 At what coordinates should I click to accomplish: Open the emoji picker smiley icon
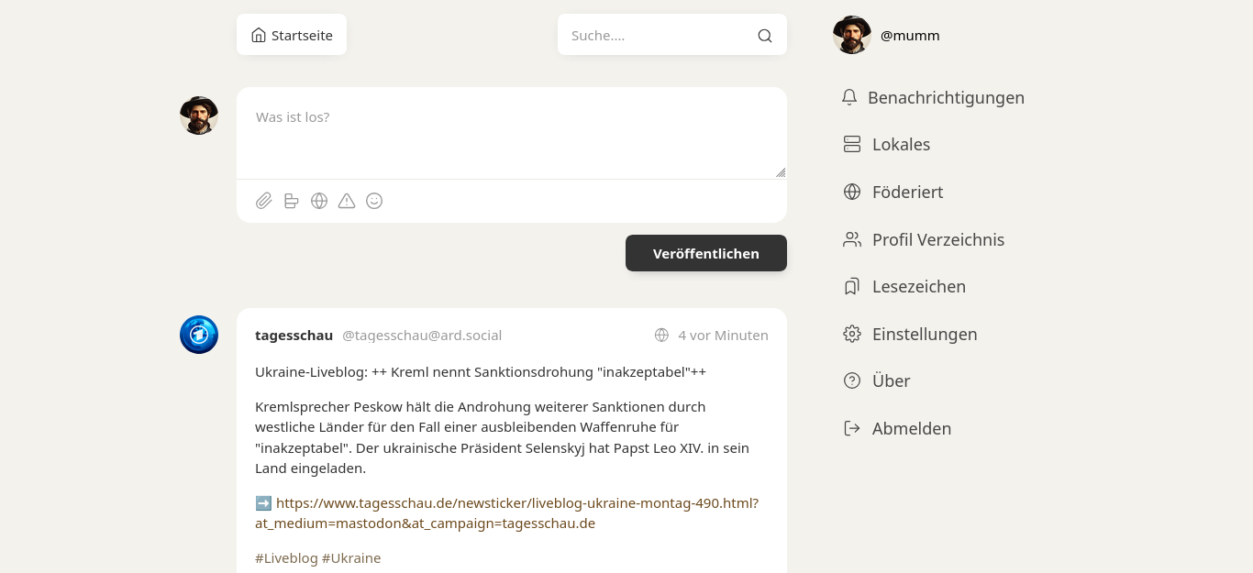click(x=374, y=201)
